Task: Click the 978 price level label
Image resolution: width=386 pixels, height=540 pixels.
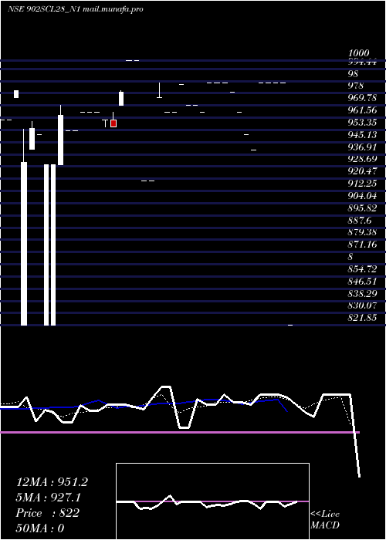Action: [356, 86]
